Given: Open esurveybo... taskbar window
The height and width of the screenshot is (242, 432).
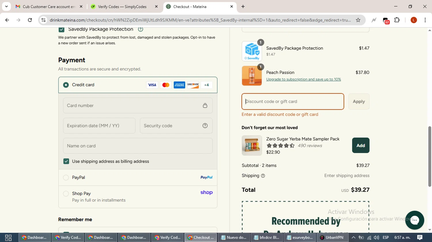Looking at the screenshot, I should coord(300,238).
